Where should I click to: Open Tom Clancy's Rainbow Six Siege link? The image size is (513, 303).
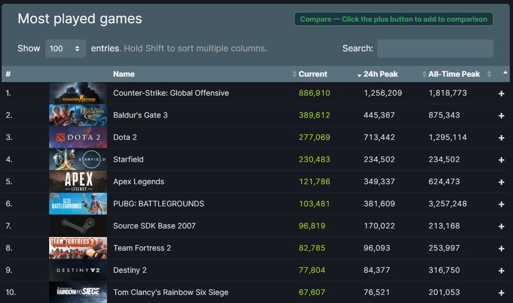point(171,292)
